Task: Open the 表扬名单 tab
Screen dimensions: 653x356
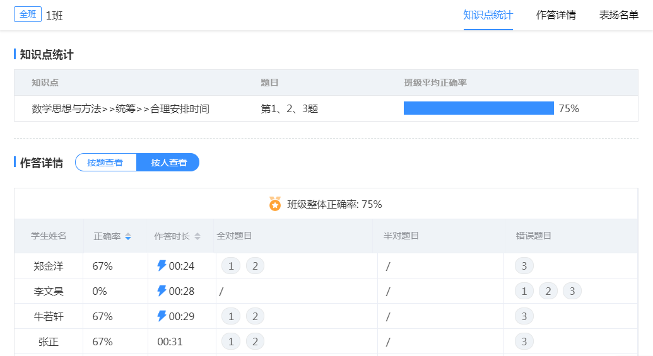Action: point(618,15)
